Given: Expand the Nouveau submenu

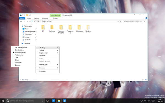Looking at the screenshot, I should point(47,68).
